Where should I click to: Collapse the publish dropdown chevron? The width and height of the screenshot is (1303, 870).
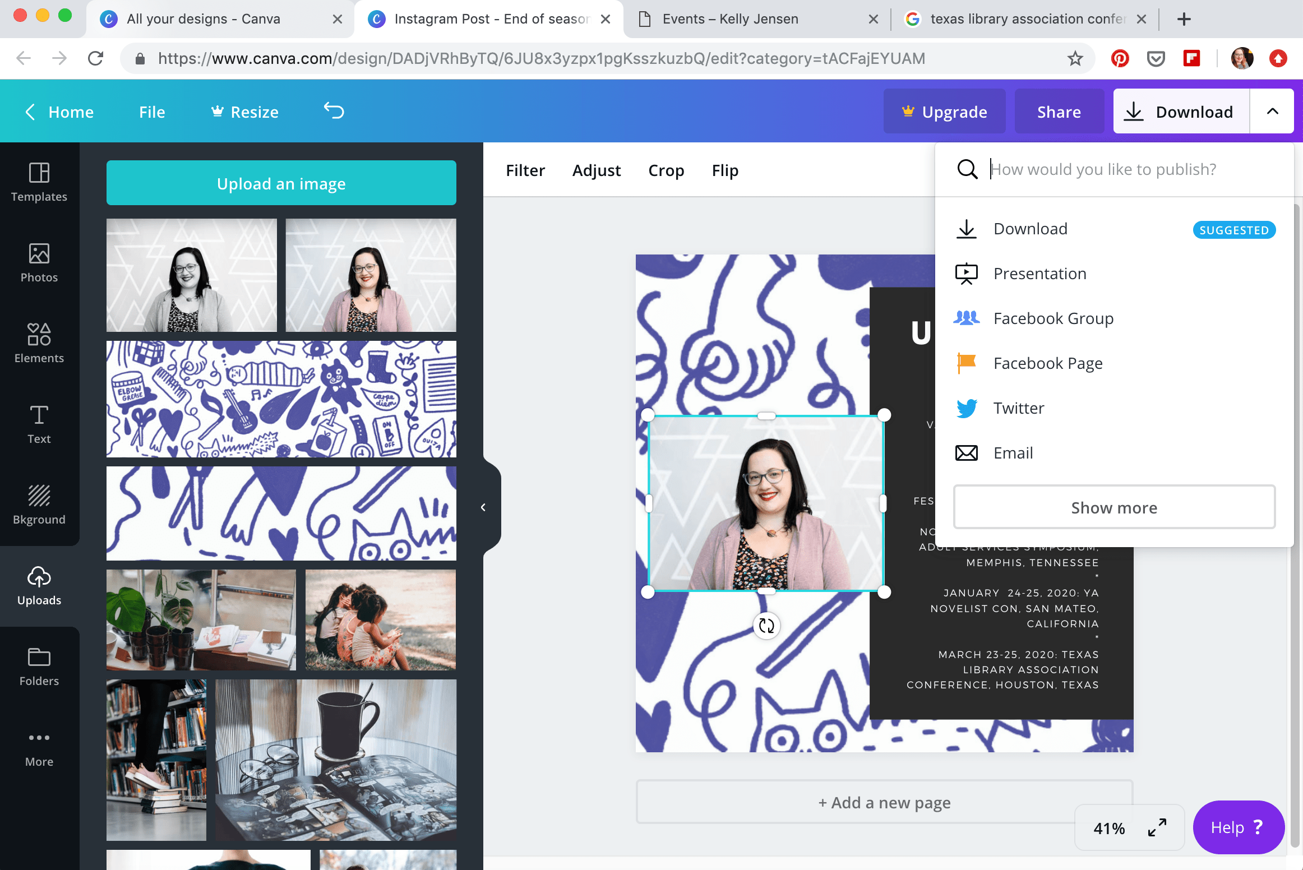(1273, 111)
